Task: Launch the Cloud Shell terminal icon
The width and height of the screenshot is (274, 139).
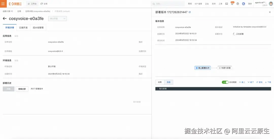Action: [227, 4]
